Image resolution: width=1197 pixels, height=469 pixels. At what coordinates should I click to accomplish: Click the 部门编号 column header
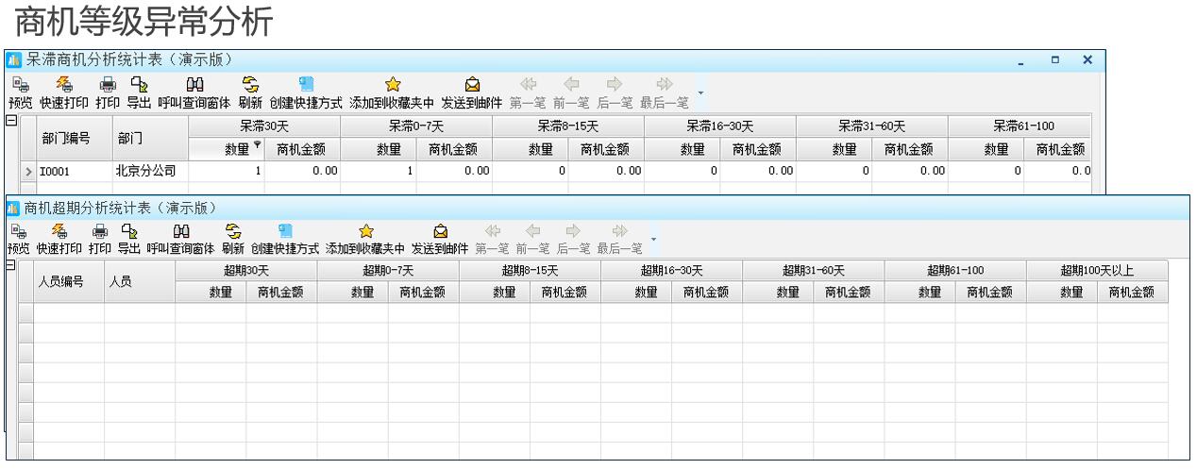coord(66,138)
